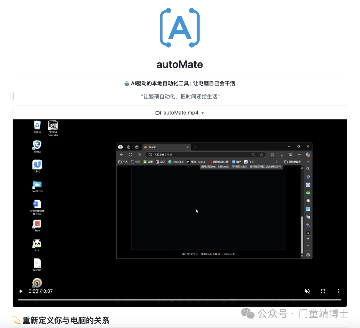360x328 pixels.
Task: Click the autoMate logo image
Action: [180, 28]
